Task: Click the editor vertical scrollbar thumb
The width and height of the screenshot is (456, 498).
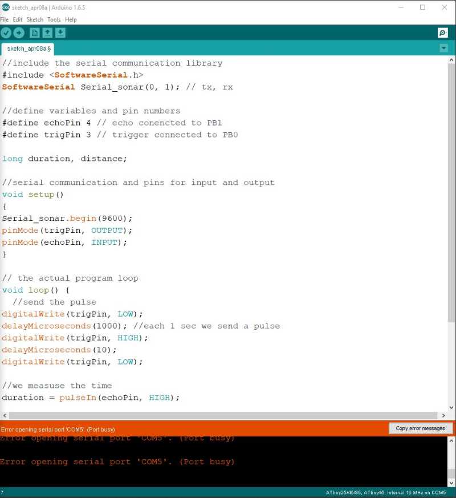Action: (x=451, y=193)
